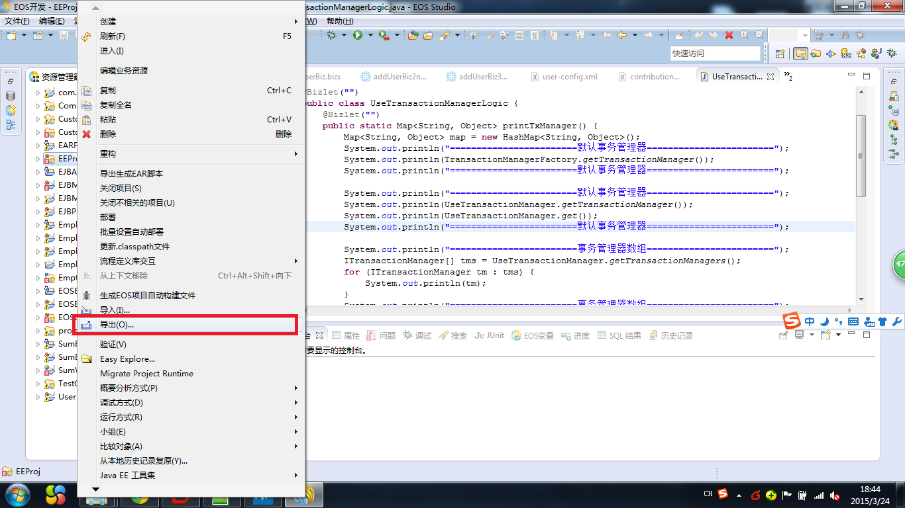The width and height of the screenshot is (905, 508).
Task: Click the back navigation yellow arrow
Action: click(x=621, y=35)
